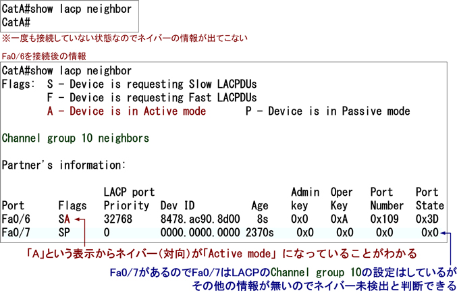Screen dimensions: 457x293
Task: Click the lone CatA# prompt in top box
Action: click(19, 23)
